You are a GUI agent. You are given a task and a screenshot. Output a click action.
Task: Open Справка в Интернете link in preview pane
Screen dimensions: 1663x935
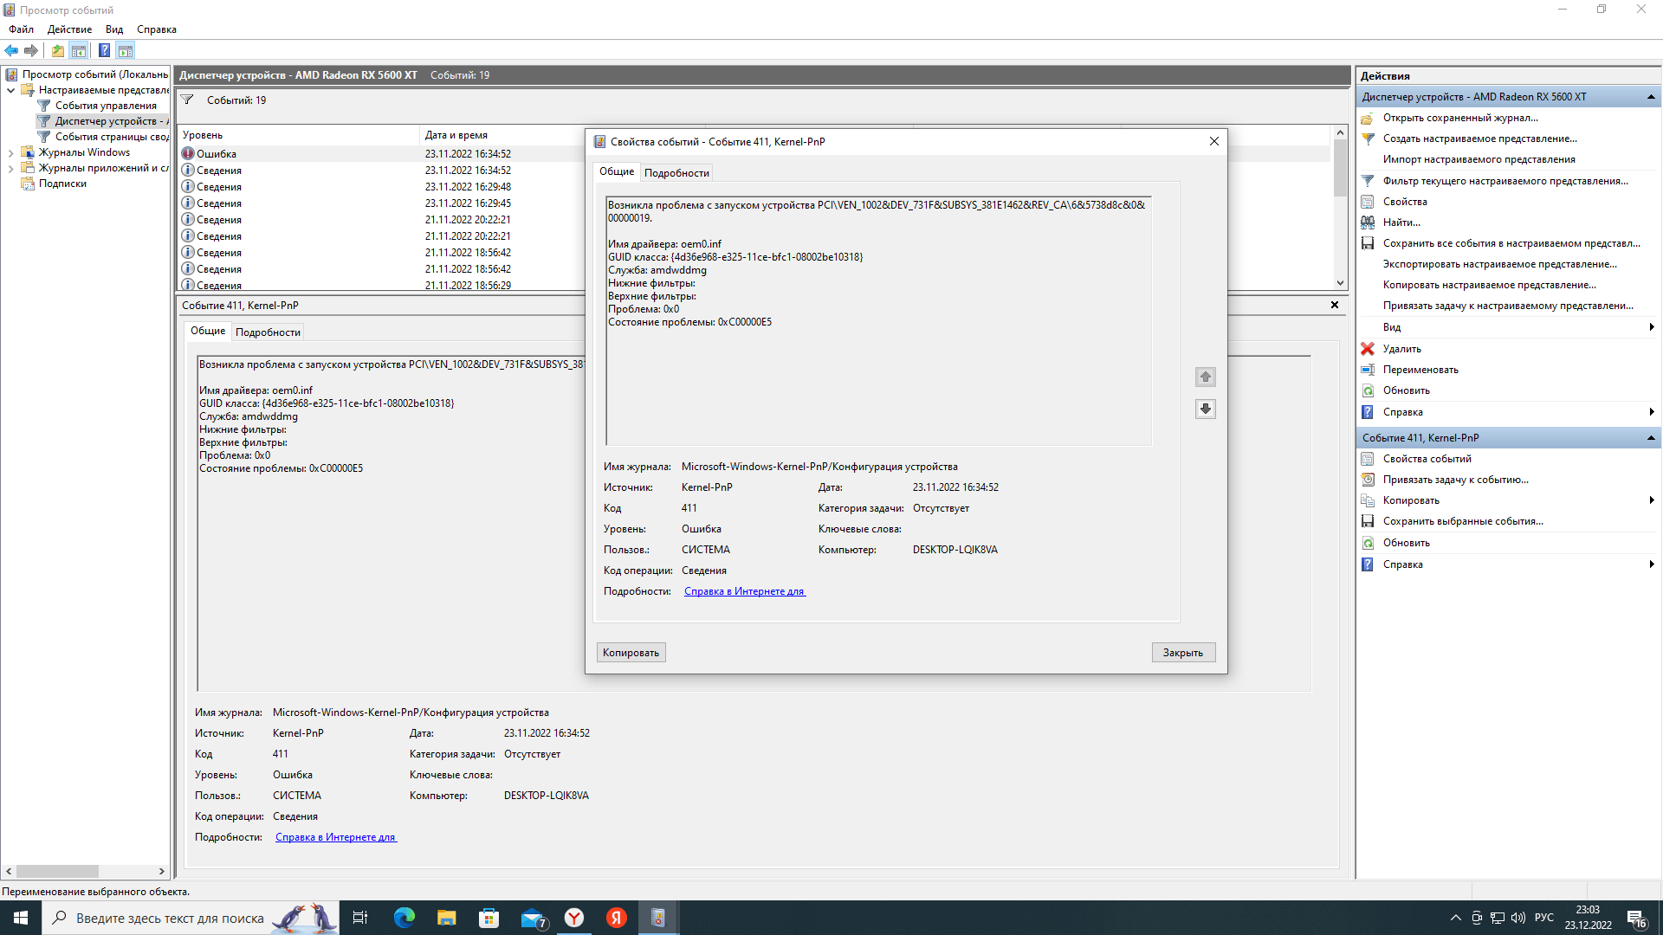335,837
